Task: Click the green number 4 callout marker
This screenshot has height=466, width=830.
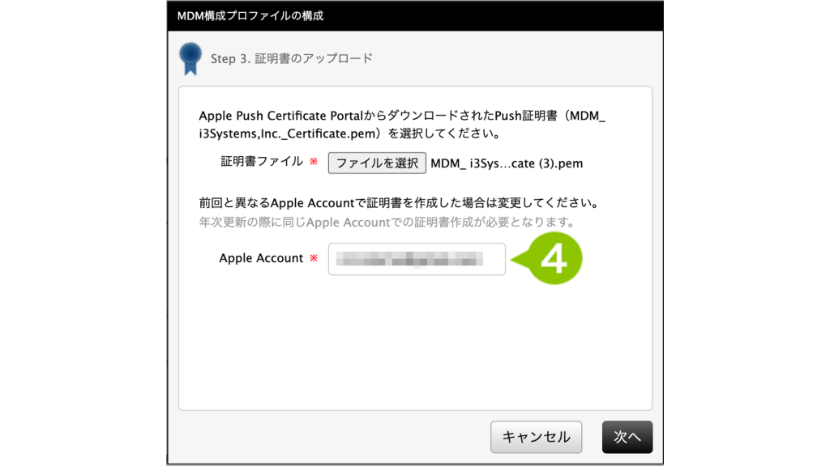Action: (x=552, y=258)
